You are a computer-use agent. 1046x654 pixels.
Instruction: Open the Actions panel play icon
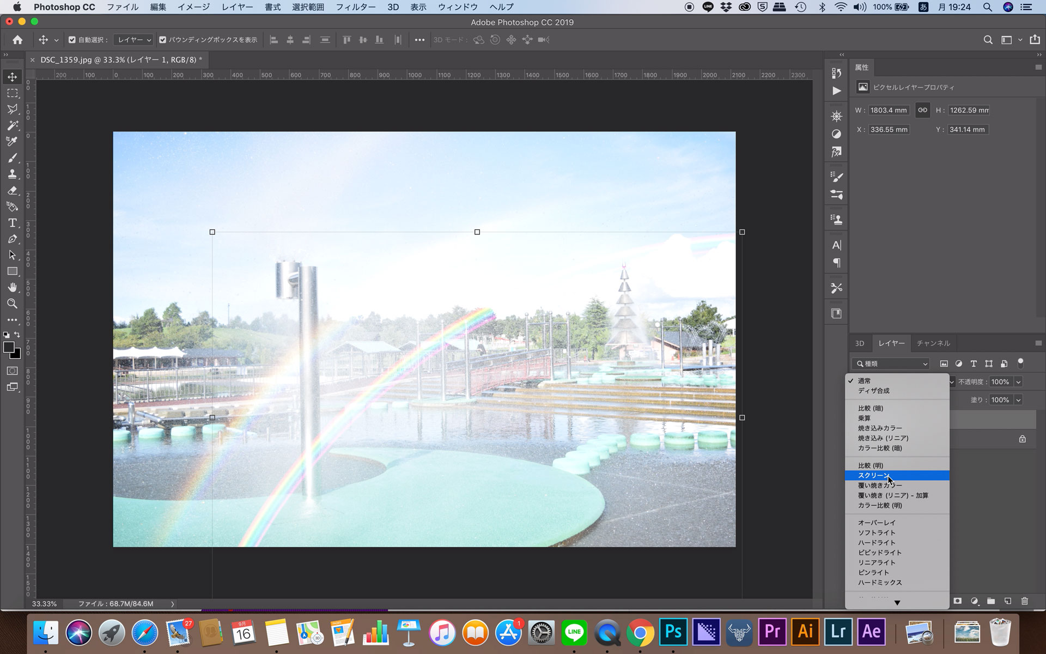(836, 91)
